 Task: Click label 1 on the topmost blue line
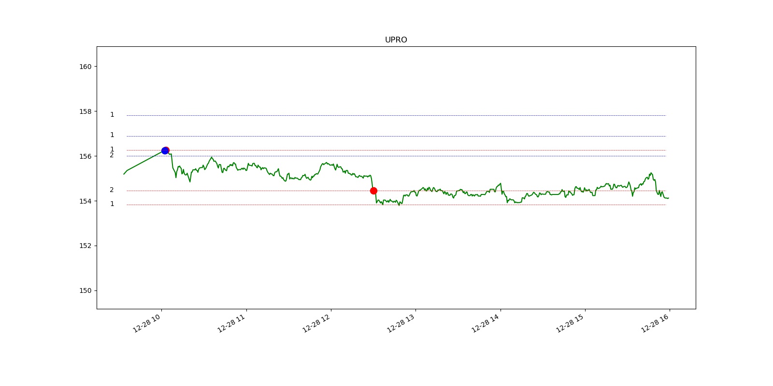pos(112,115)
